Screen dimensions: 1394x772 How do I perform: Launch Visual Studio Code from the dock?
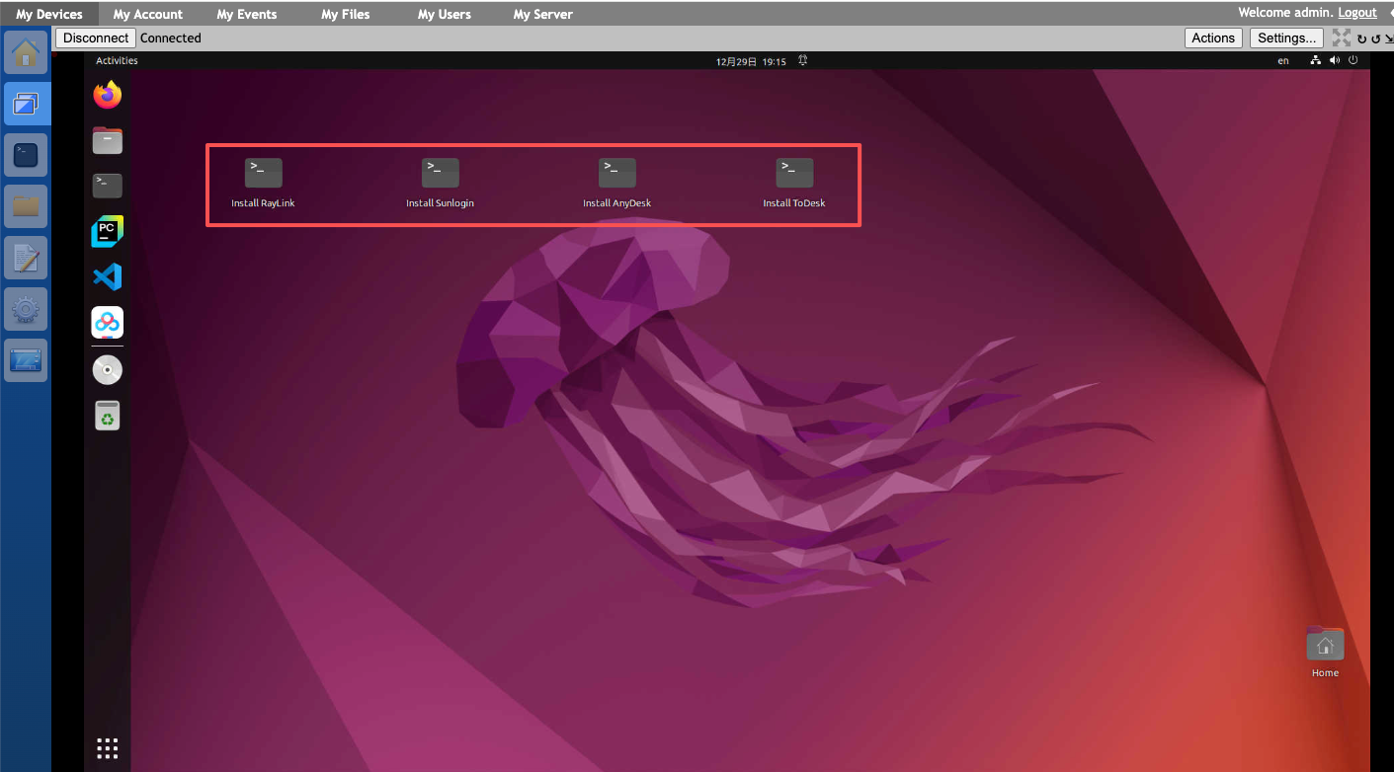pos(107,277)
